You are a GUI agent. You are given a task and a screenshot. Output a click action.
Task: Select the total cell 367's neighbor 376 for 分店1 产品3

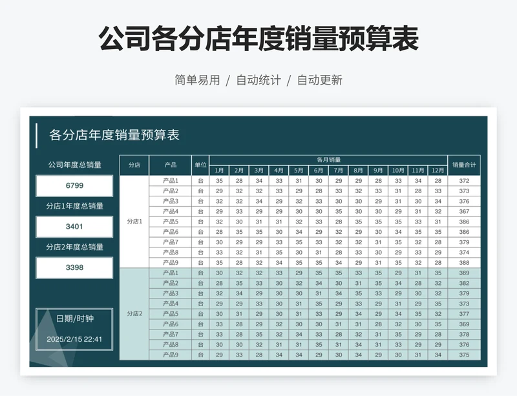[x=464, y=201]
